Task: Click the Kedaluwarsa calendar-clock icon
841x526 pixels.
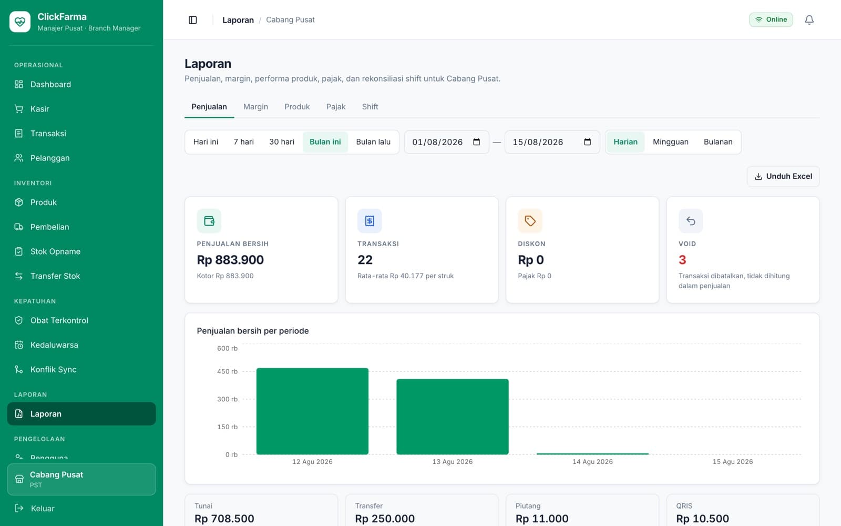Action: pyautogui.click(x=19, y=345)
